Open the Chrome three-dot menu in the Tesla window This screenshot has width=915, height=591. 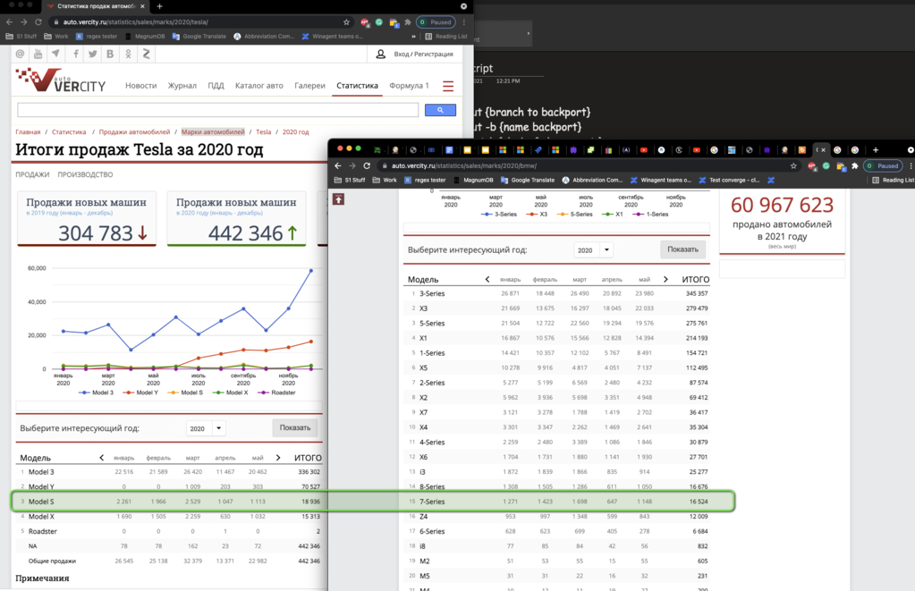(464, 22)
